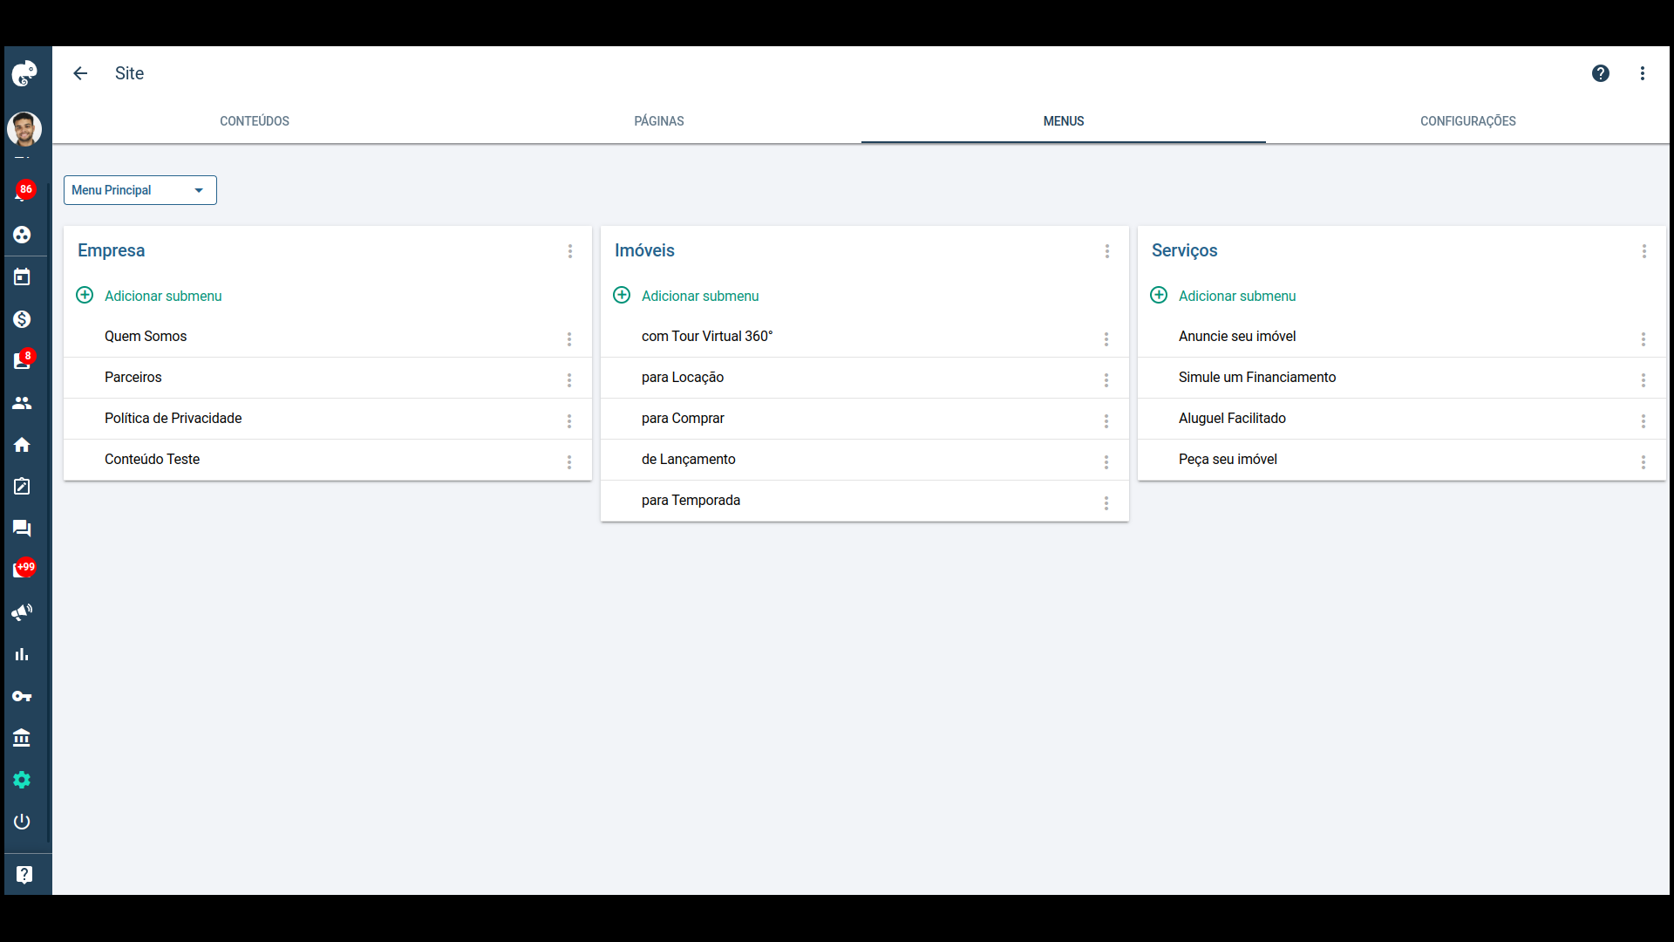Switch to the Páginas tab

[659, 121]
